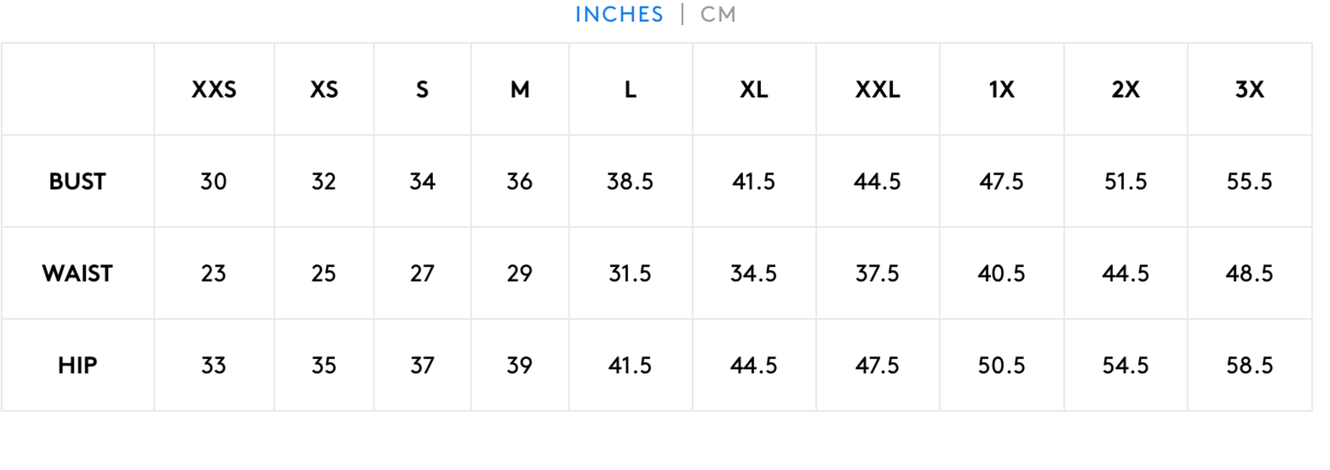The image size is (1330, 470).
Task: Click waist measurement 23 for XXS
Action: (214, 274)
